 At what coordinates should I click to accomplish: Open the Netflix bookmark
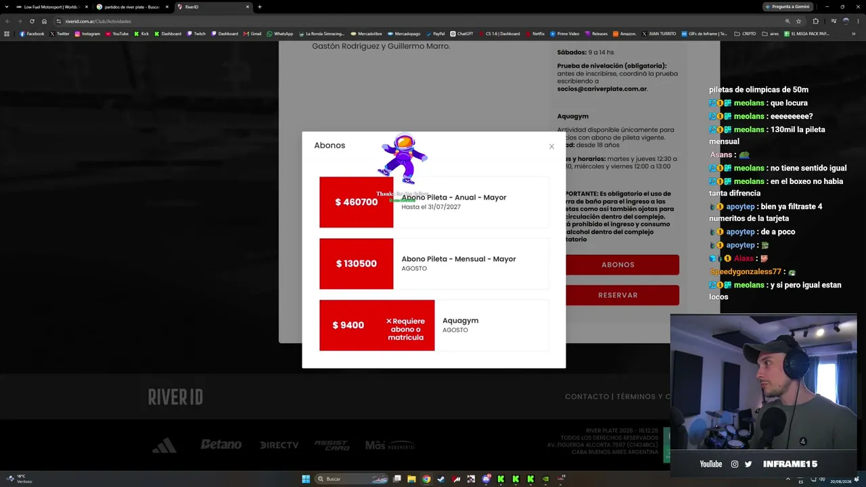tap(534, 34)
